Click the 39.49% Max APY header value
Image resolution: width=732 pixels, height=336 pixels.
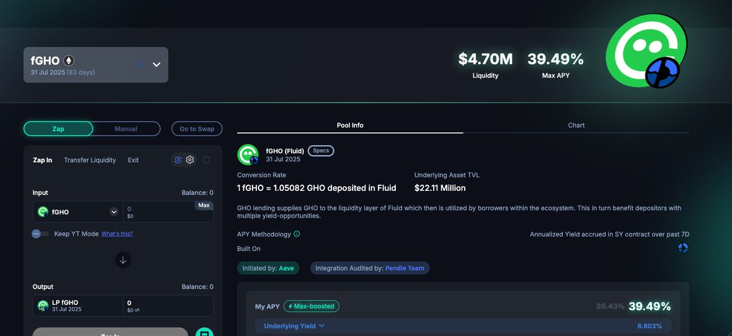click(556, 59)
